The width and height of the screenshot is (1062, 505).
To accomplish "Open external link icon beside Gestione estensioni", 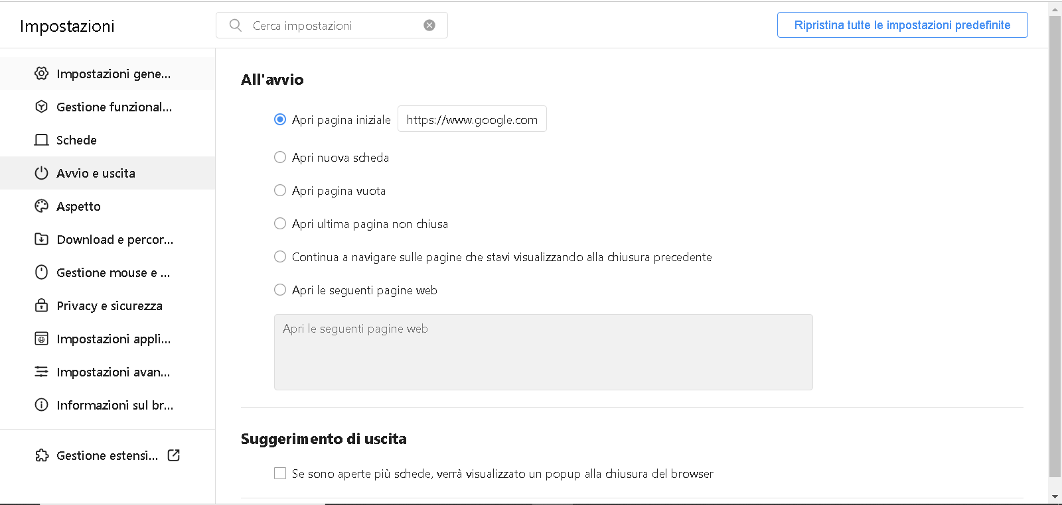I will coord(174,455).
